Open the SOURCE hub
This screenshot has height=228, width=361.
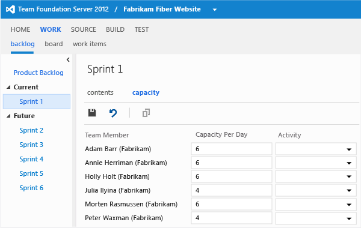point(84,29)
